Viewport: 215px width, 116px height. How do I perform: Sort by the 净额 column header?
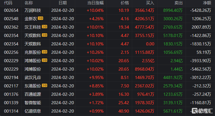coord(207,3)
